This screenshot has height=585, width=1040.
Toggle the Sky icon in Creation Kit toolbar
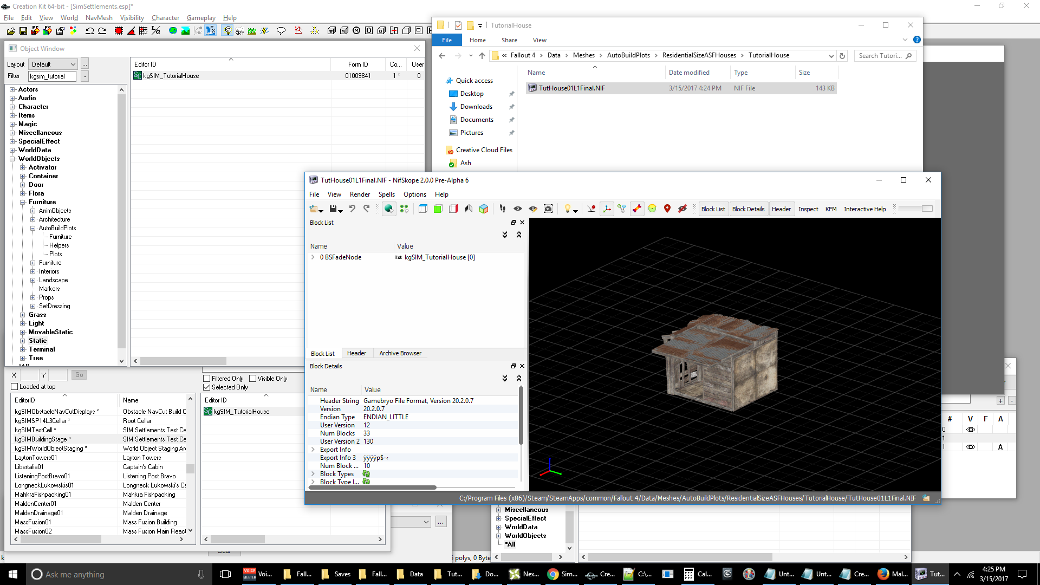[x=240, y=31]
